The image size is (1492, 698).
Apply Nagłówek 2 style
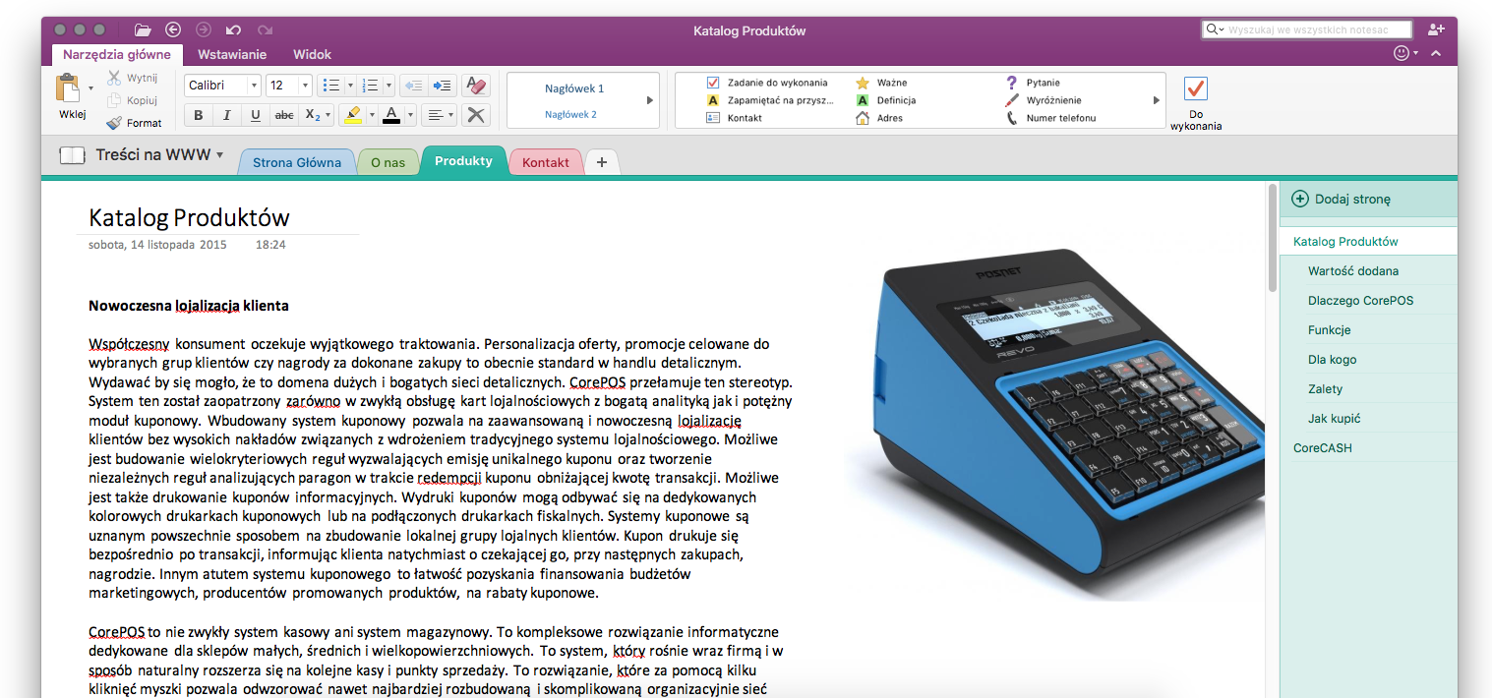point(571,114)
